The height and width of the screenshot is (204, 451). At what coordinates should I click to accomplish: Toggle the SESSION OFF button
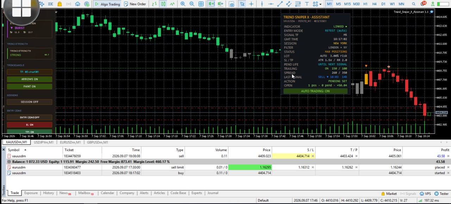[x=30, y=102]
